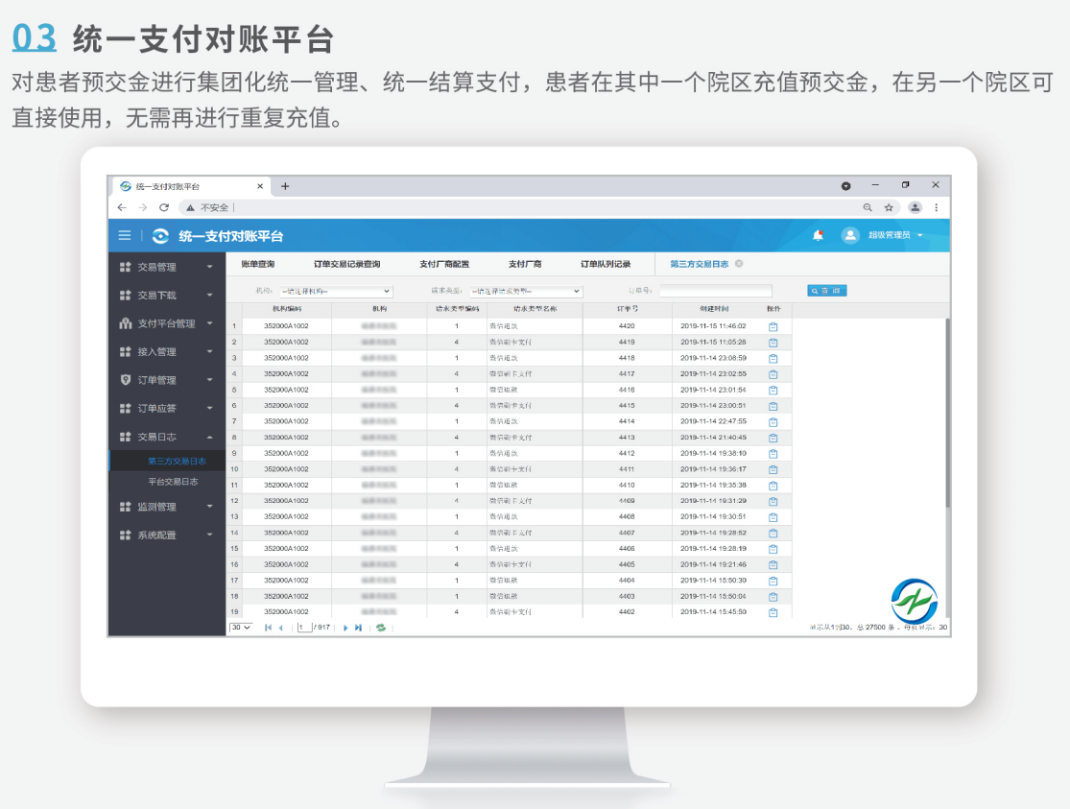Image resolution: width=1070 pixels, height=809 pixels.
Task: Open the browser profile icon
Action: click(x=915, y=207)
